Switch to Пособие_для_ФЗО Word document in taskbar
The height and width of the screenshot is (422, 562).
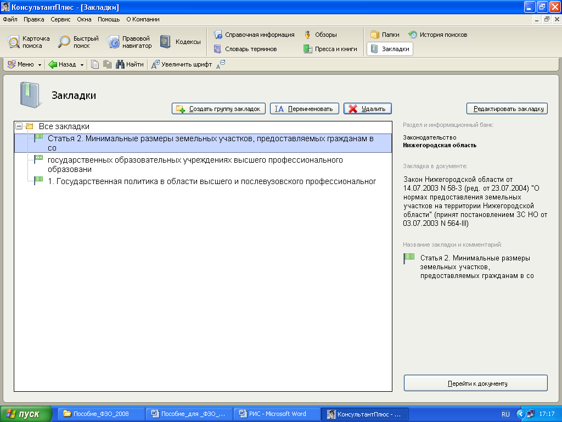click(189, 414)
